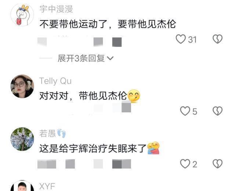Expand the 3 replies with 展开3条回复
The height and width of the screenshot is (191, 235).
click(86, 58)
